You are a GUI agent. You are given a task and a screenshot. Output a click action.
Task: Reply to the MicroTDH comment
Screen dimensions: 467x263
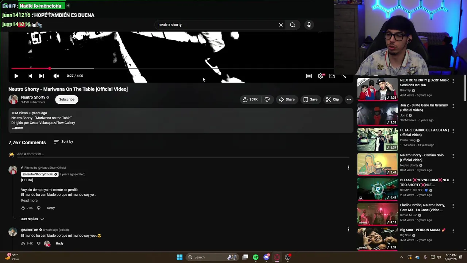pos(59,244)
